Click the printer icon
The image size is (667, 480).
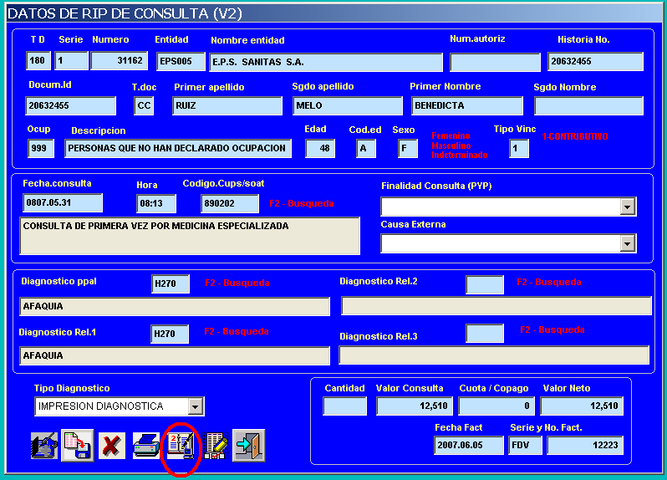(x=146, y=446)
